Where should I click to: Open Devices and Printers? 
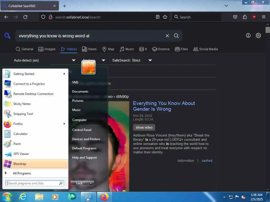(86, 139)
